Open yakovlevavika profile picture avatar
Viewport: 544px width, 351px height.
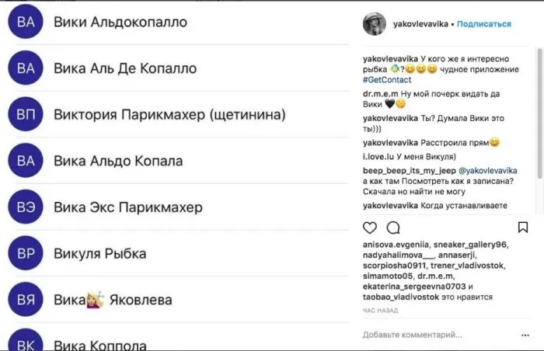tap(375, 23)
